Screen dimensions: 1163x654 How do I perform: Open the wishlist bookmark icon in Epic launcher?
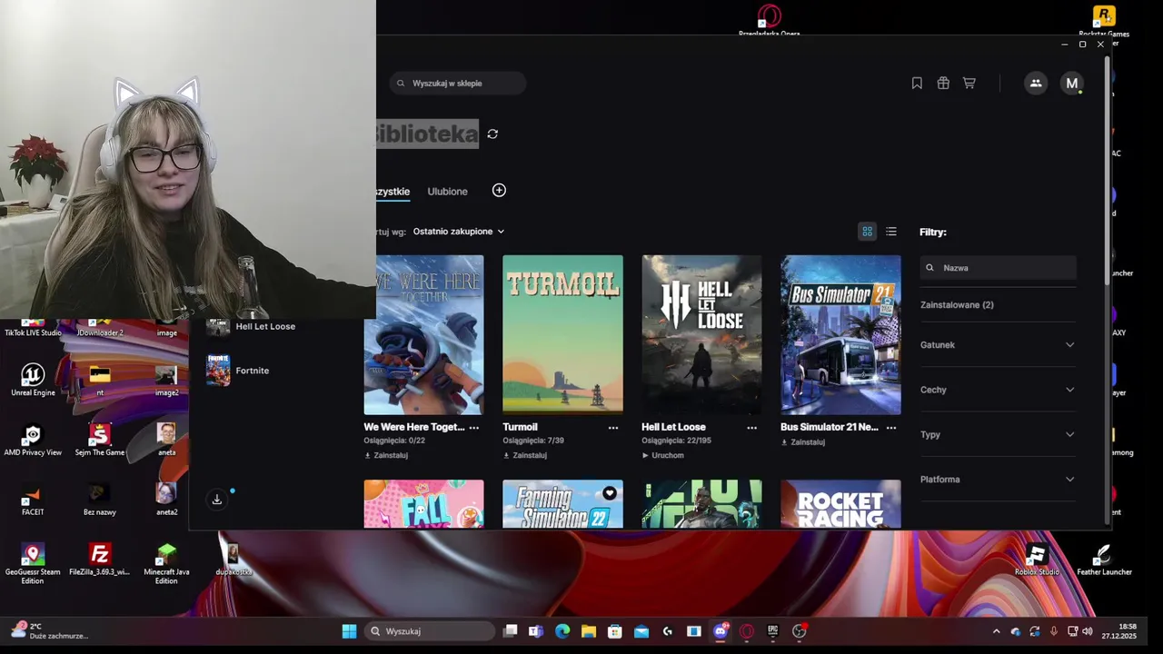click(917, 83)
